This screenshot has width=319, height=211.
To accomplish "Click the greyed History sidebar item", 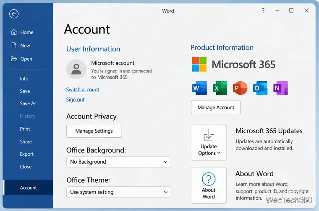I will [27, 116].
